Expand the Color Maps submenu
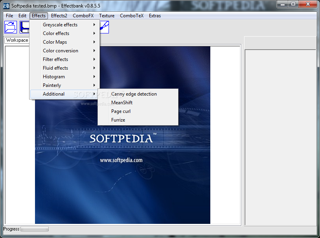This screenshot has height=238, width=320. (64, 42)
